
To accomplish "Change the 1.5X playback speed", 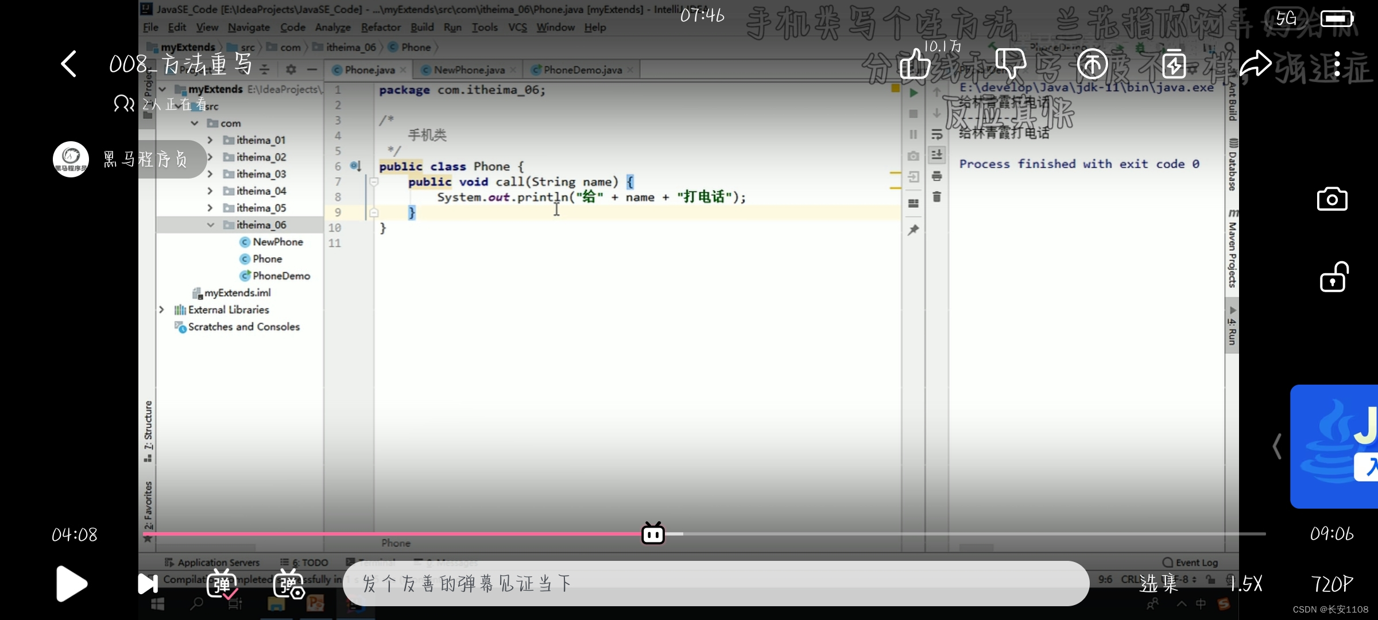I will tap(1246, 584).
